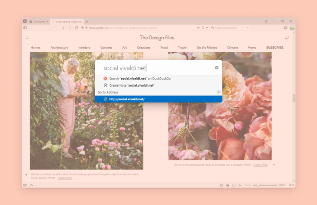Open sync cloud icon in status bar
Screen dimensions: 317x205
pyautogui.click(x=31, y=185)
